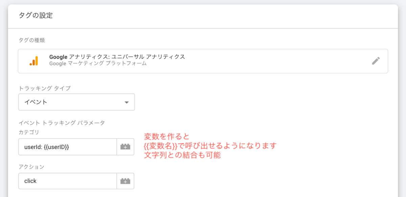The image size is (406, 197).
Task: Click the カテゴリ input containing userId: {{userID}}
Action: 68,147
